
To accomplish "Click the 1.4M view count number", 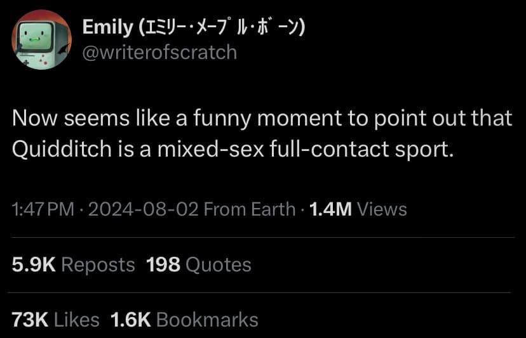I will (x=330, y=209).
